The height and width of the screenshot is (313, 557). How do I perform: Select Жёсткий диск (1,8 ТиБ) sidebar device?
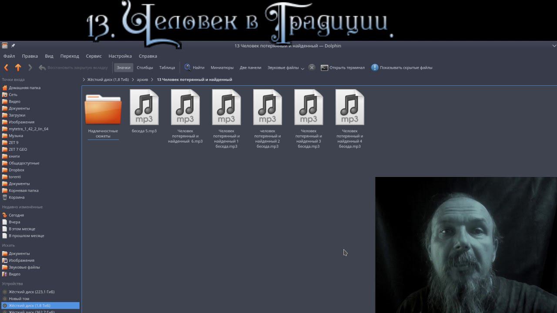coord(40,306)
